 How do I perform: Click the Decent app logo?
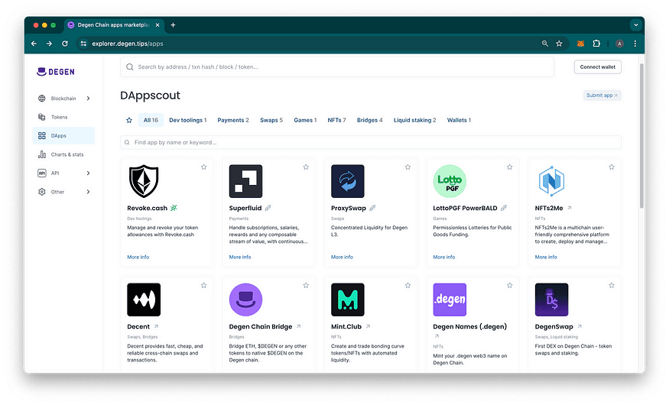point(144,300)
